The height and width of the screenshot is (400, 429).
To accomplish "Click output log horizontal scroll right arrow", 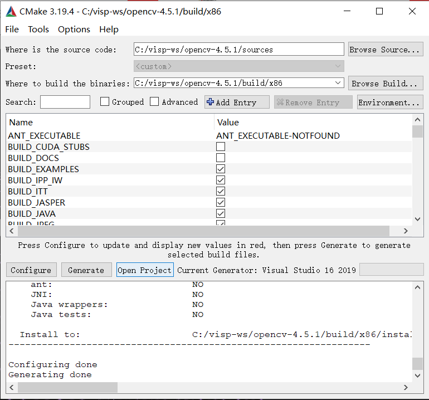I will (x=406, y=387).
